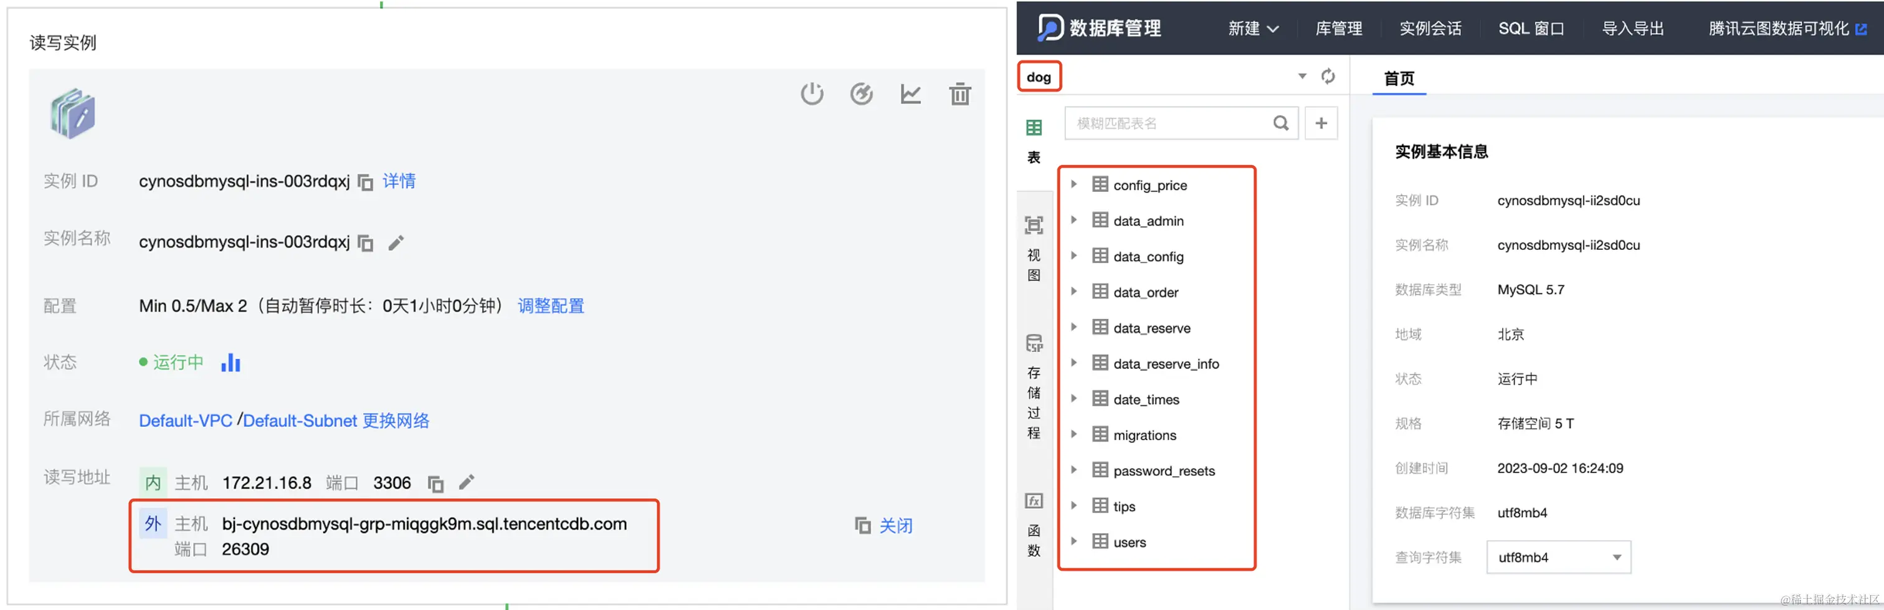Select the migrations table name

pyautogui.click(x=1144, y=436)
